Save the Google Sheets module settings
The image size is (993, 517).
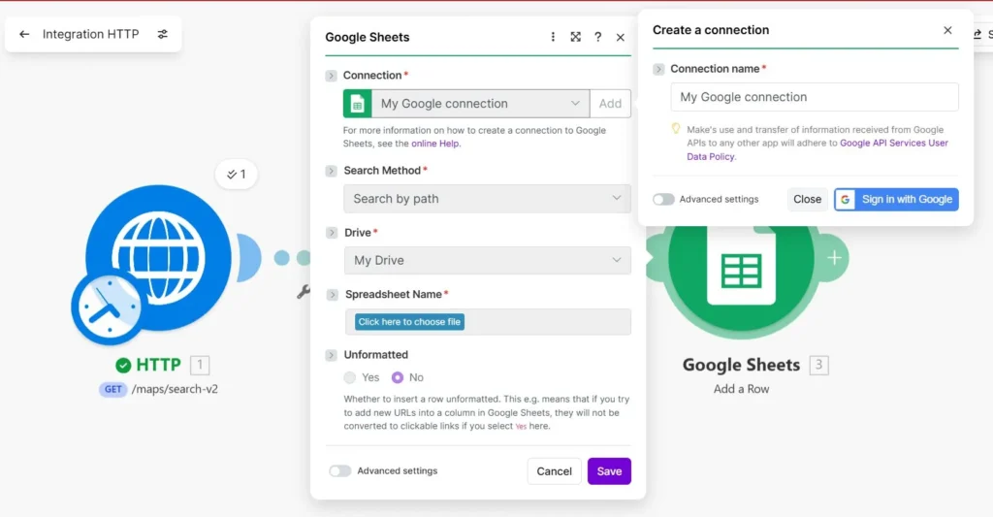pos(609,471)
